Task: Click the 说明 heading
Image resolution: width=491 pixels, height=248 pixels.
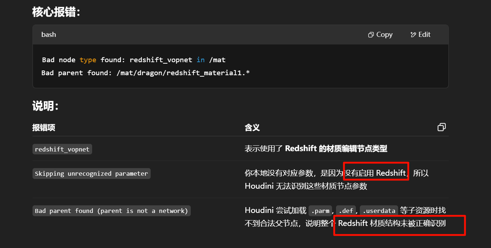Action: pos(45,106)
